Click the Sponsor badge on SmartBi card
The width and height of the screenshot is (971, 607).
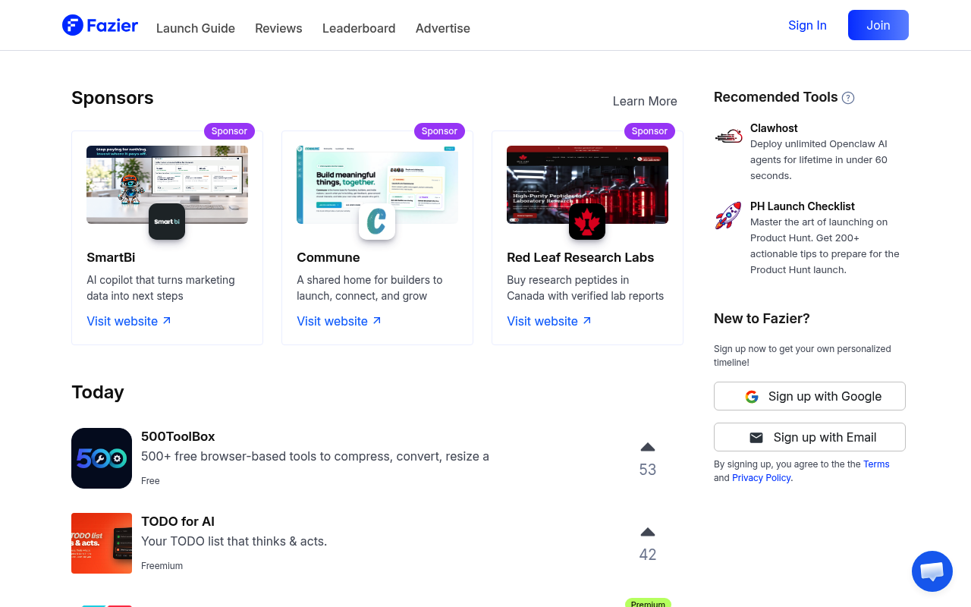point(229,131)
